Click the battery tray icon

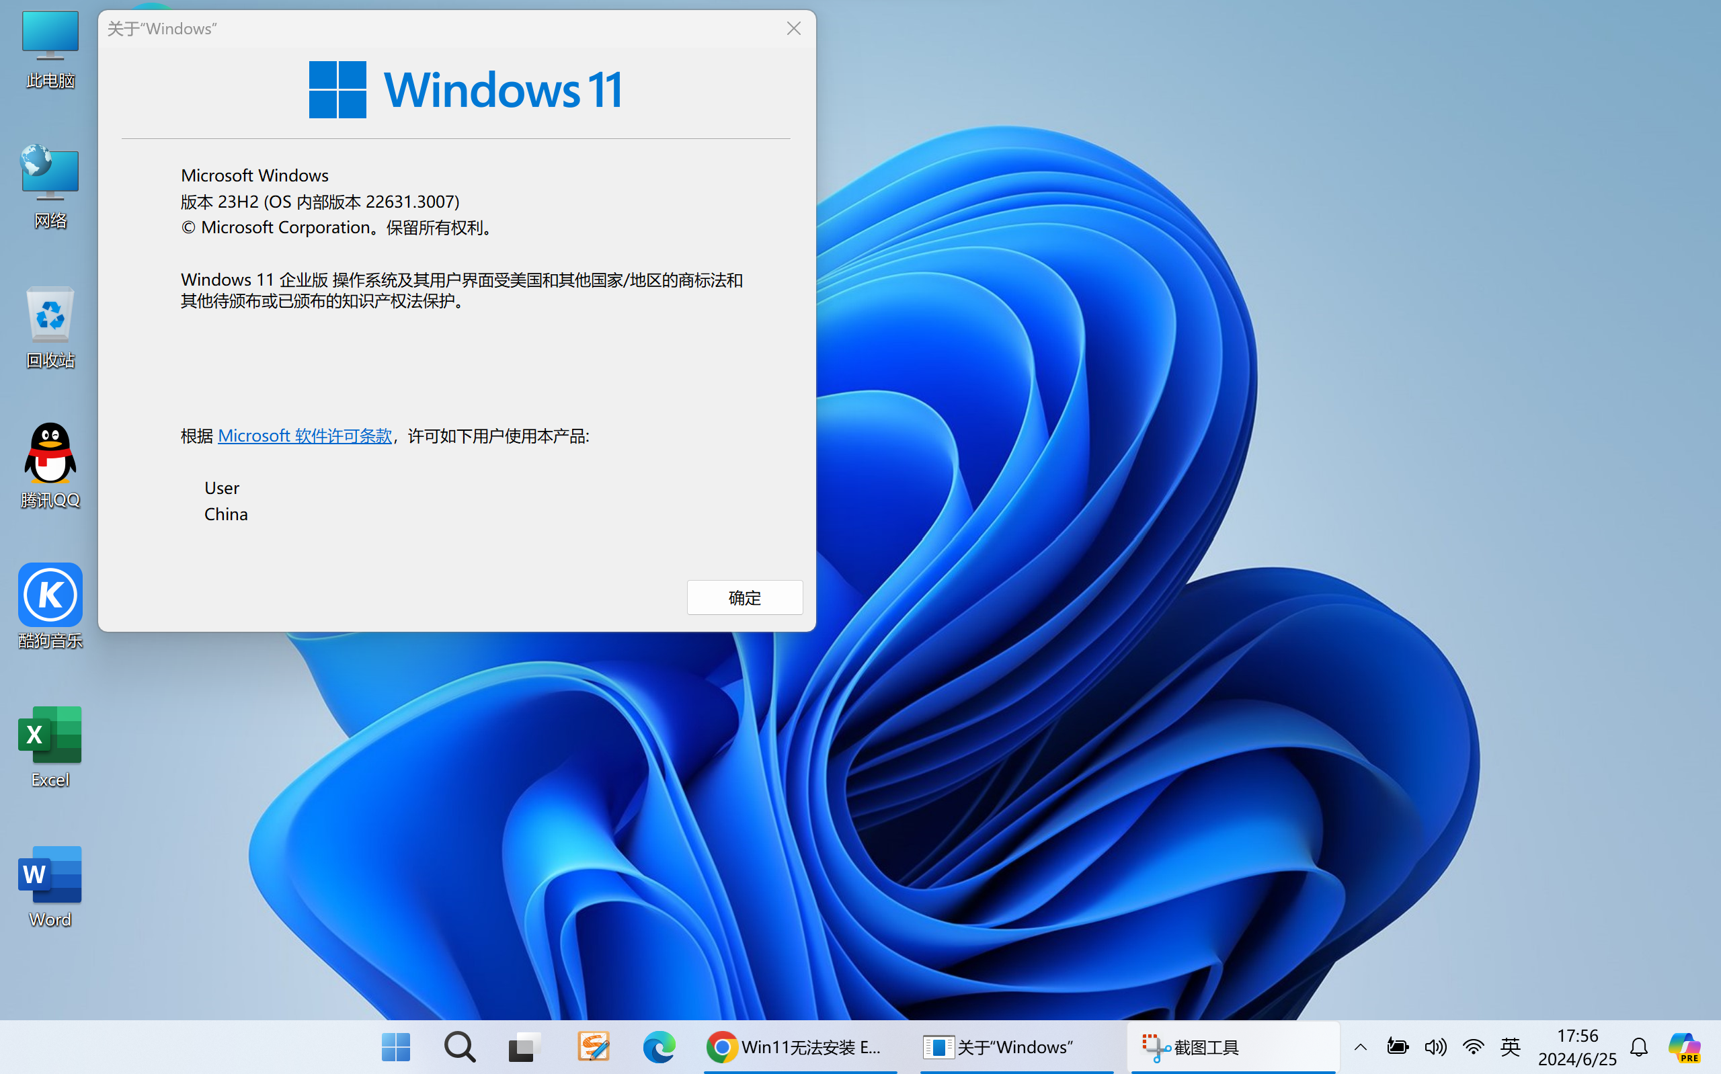click(1397, 1047)
